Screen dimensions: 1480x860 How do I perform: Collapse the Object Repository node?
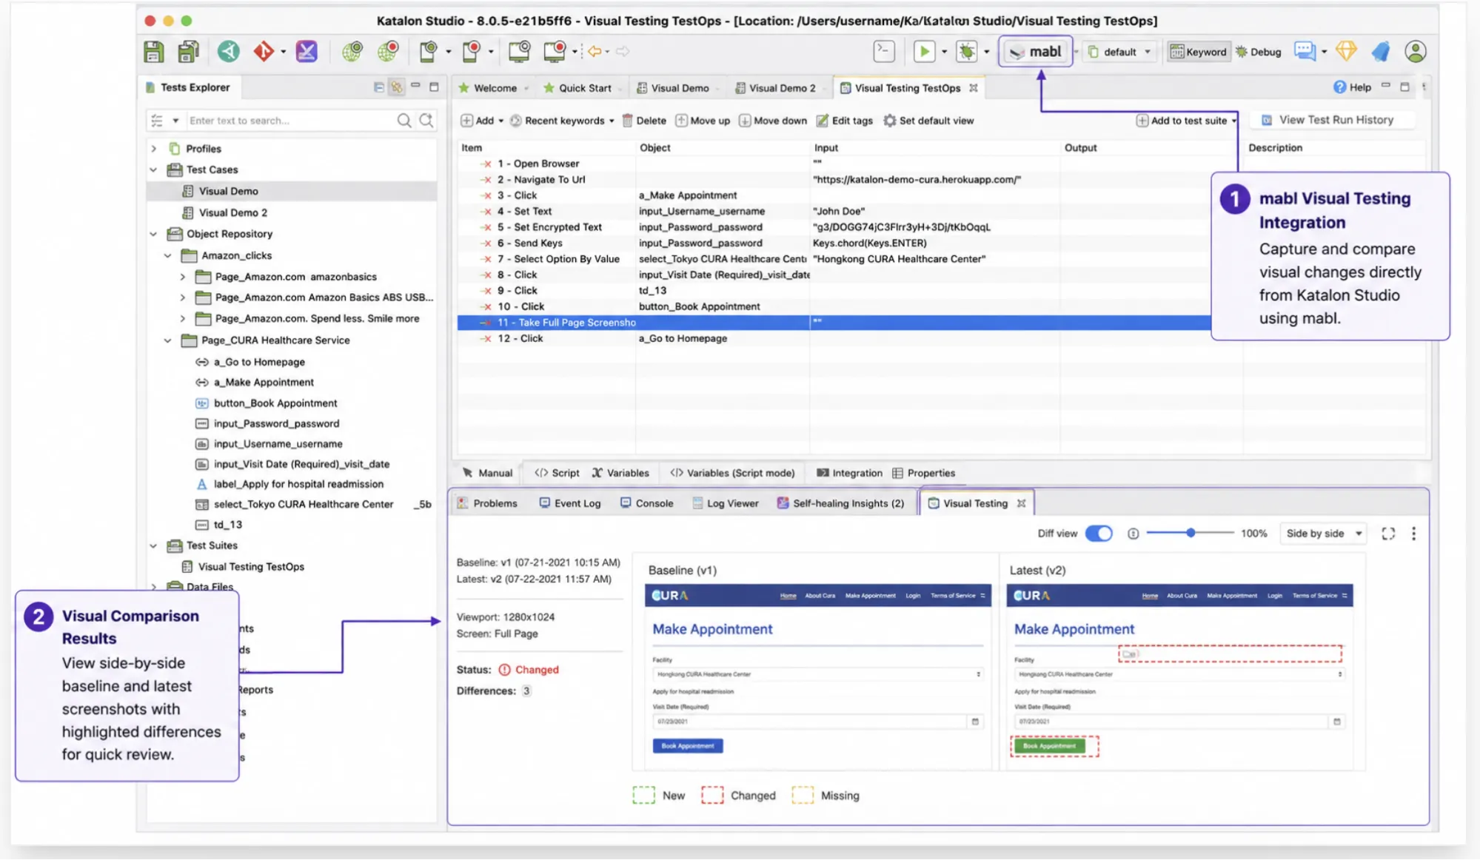coord(154,234)
